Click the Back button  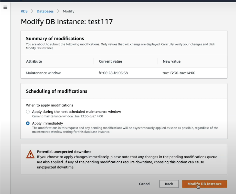pyautogui.click(x=169, y=184)
